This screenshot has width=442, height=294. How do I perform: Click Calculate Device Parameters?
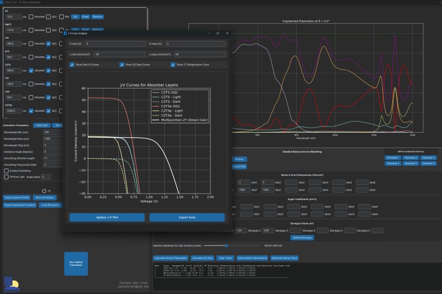tap(171, 258)
